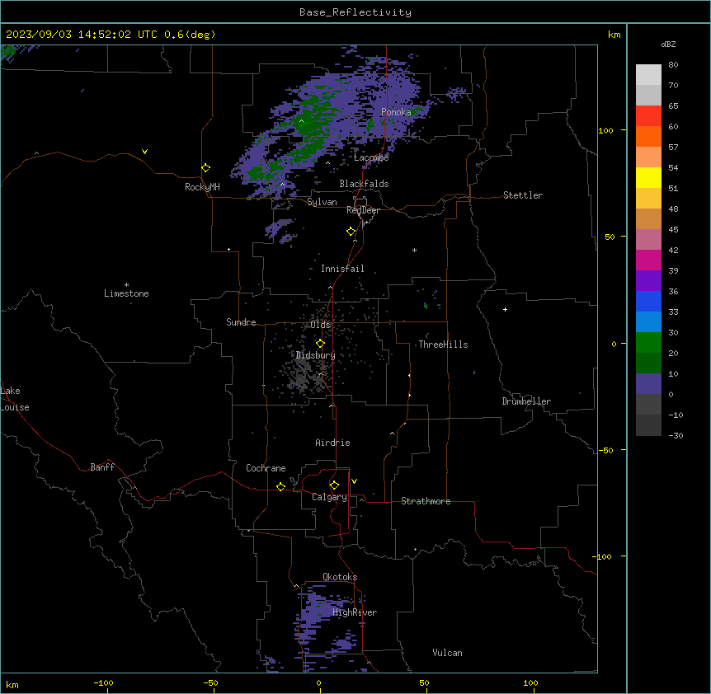Viewport: 711px width, 694px height.
Task: Click the Strathmore label
Action: click(x=426, y=501)
